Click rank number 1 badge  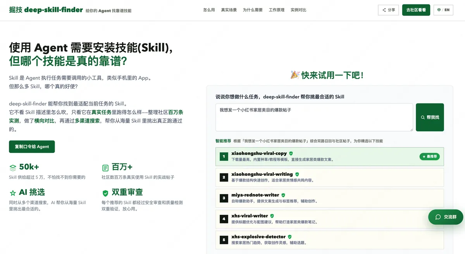coord(224,157)
